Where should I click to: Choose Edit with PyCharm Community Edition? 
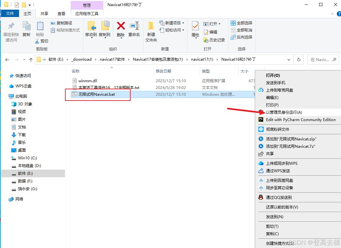[x=301, y=120]
